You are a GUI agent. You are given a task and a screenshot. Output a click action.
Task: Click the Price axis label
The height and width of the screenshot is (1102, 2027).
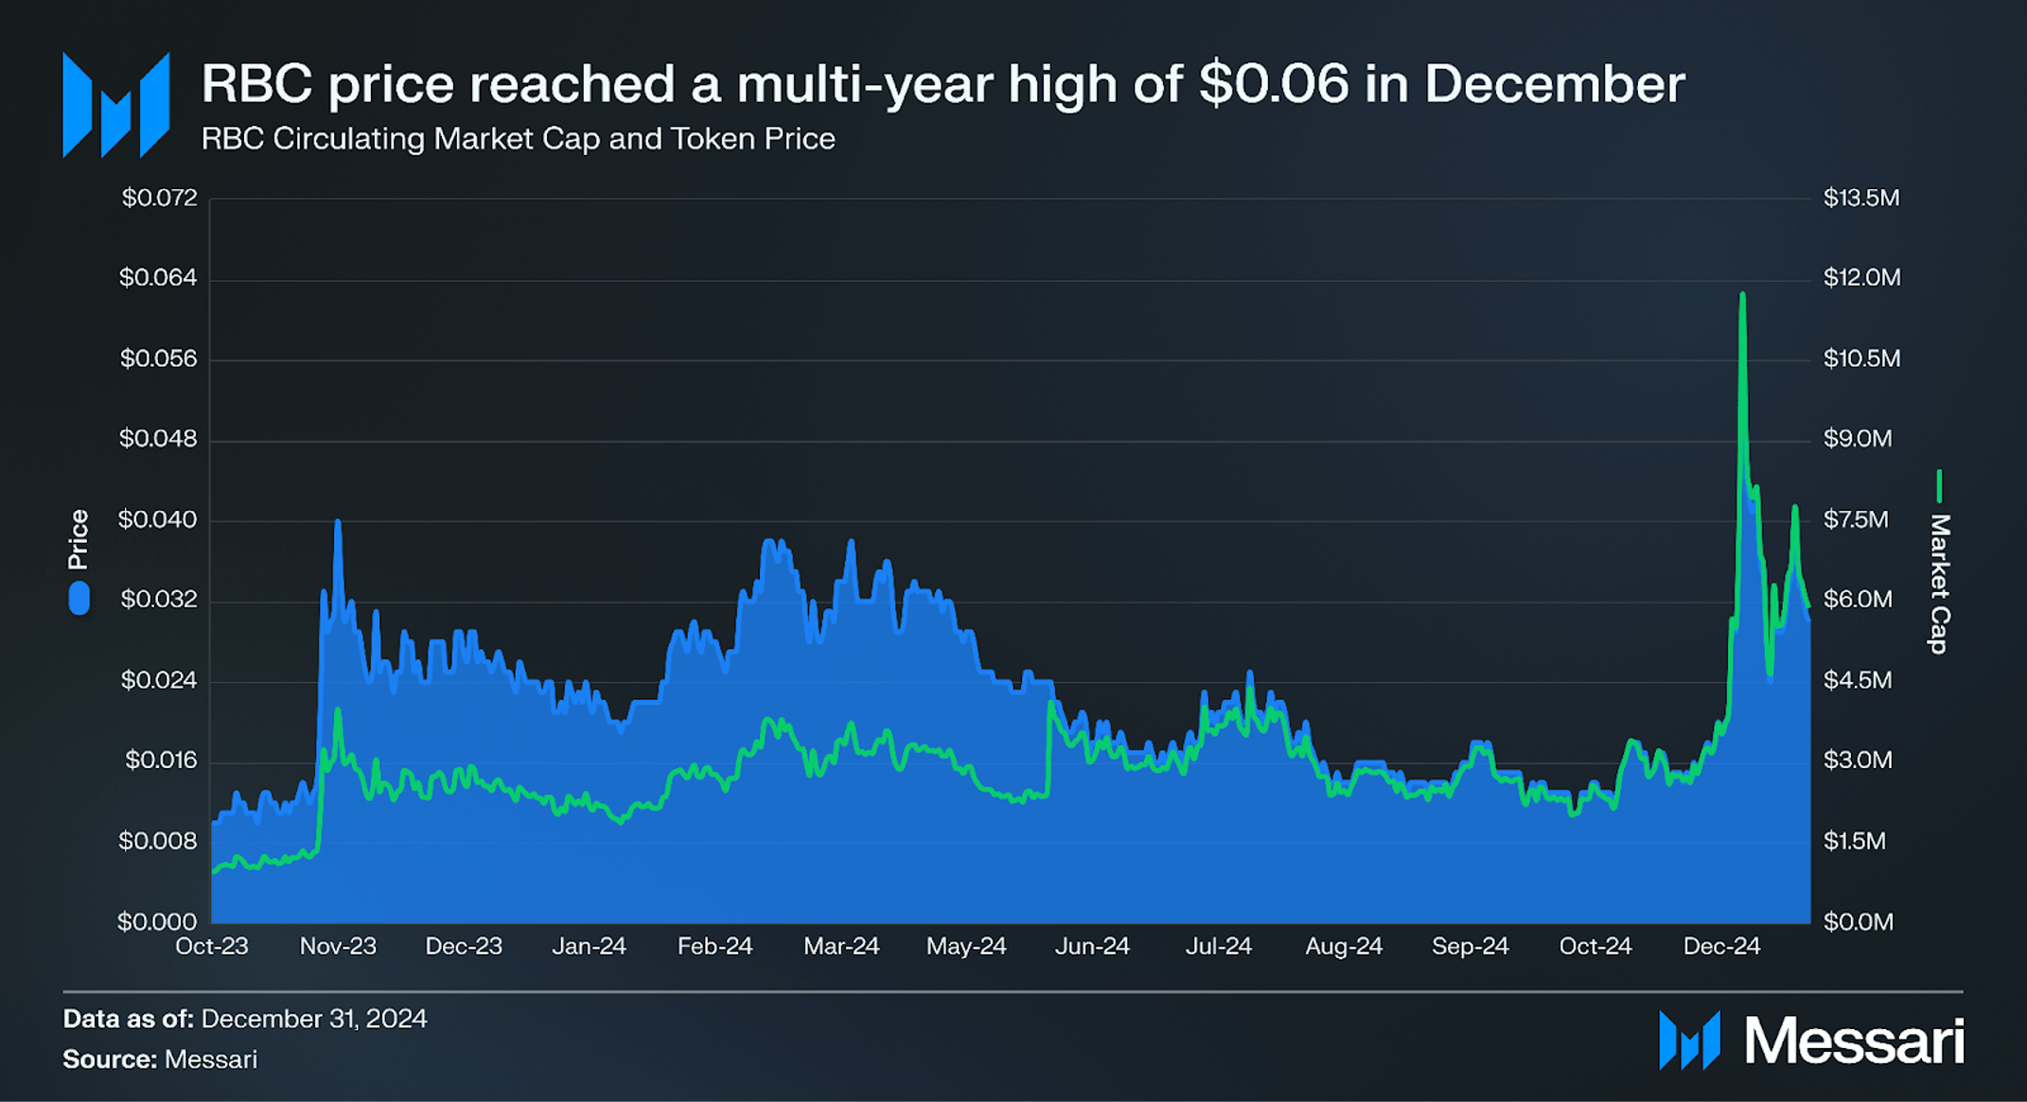click(79, 539)
